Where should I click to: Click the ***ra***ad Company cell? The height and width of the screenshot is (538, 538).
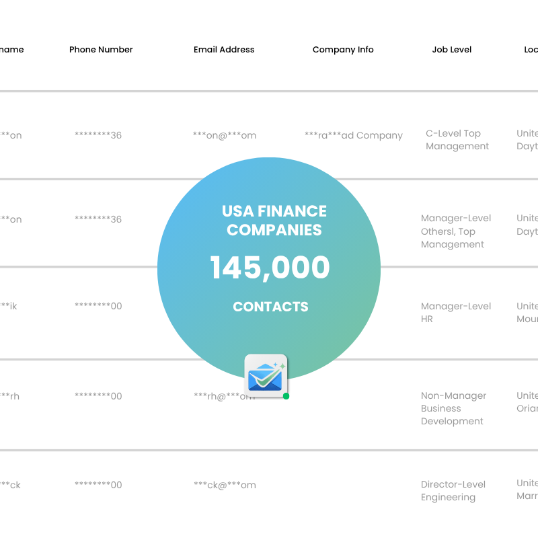353,135
